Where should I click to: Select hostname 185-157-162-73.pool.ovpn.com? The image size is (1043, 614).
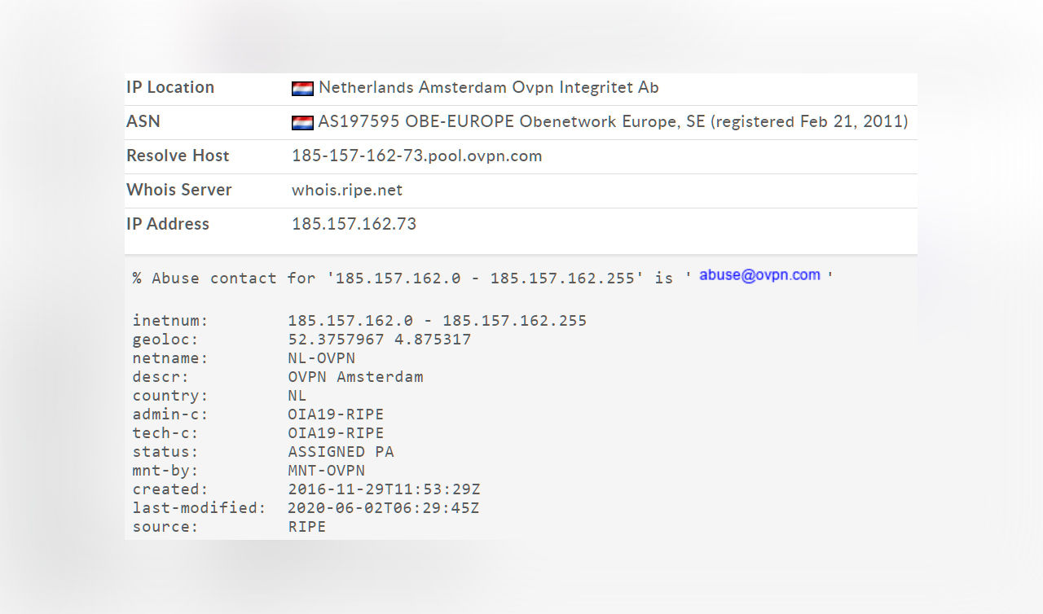tap(417, 156)
